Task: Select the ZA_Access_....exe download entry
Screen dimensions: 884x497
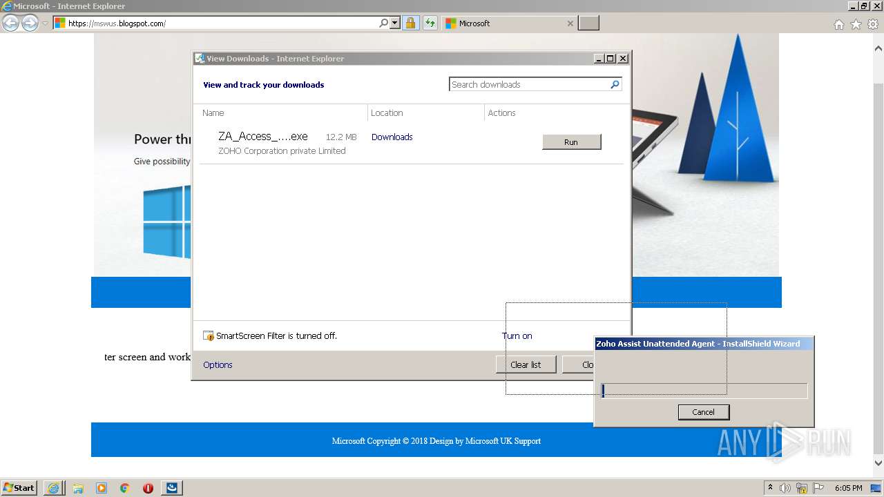Action: click(412, 143)
